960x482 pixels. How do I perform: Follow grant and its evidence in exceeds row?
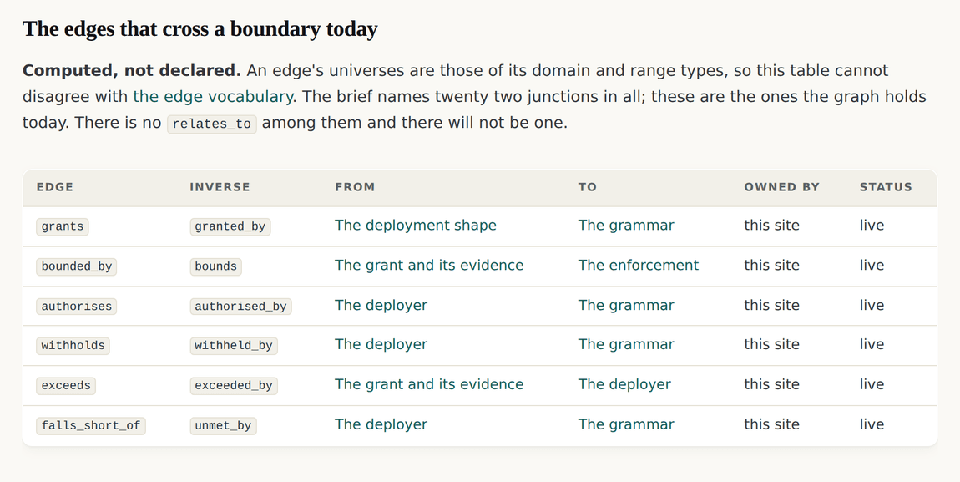pyautogui.click(x=429, y=384)
